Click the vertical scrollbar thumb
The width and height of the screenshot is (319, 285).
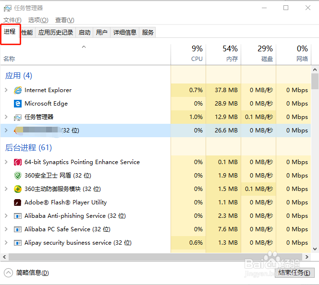[x=315, y=81]
